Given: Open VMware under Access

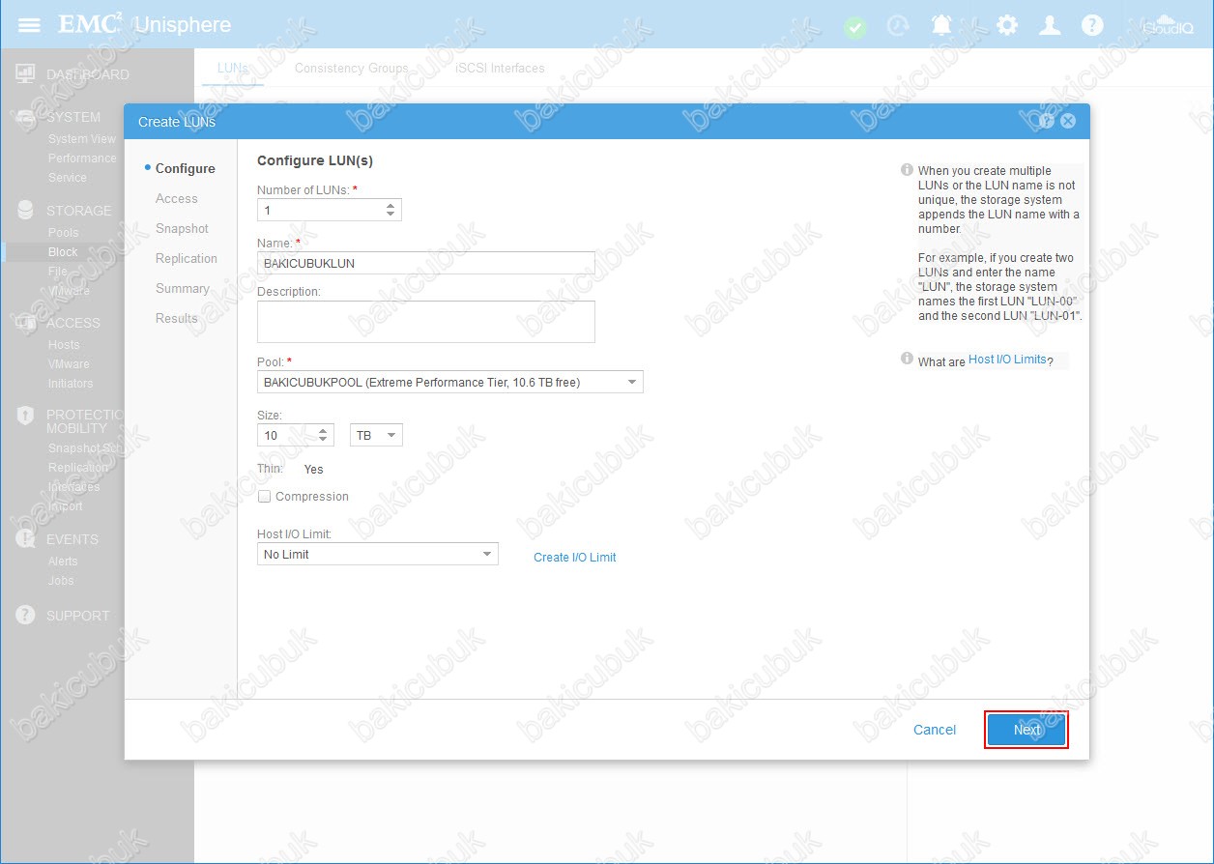Looking at the screenshot, I should (69, 364).
